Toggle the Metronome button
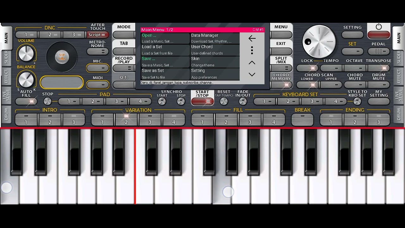This screenshot has width=405, height=228. pyautogui.click(x=98, y=51)
